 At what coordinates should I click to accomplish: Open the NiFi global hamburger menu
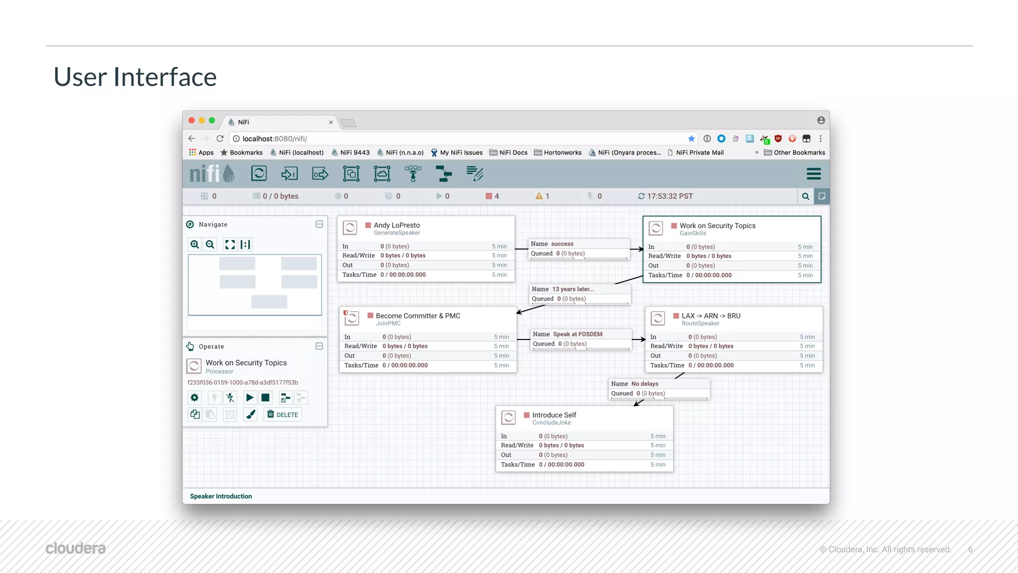tap(814, 174)
